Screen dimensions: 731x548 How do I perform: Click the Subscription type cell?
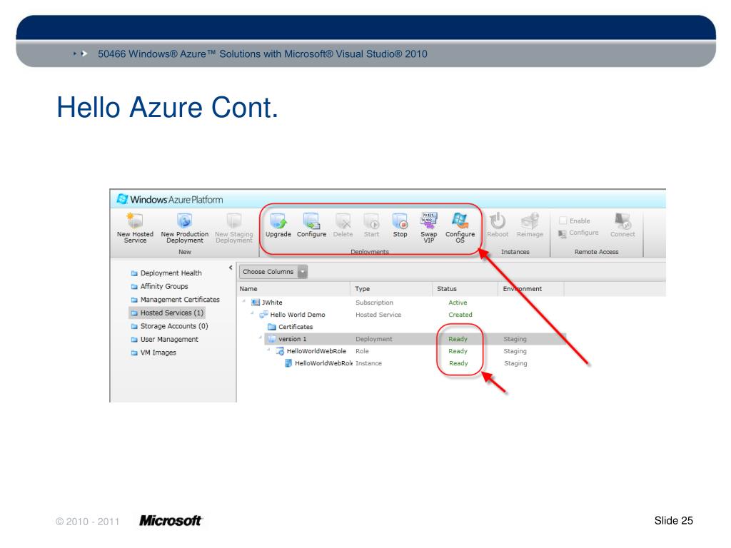pyautogui.click(x=374, y=303)
